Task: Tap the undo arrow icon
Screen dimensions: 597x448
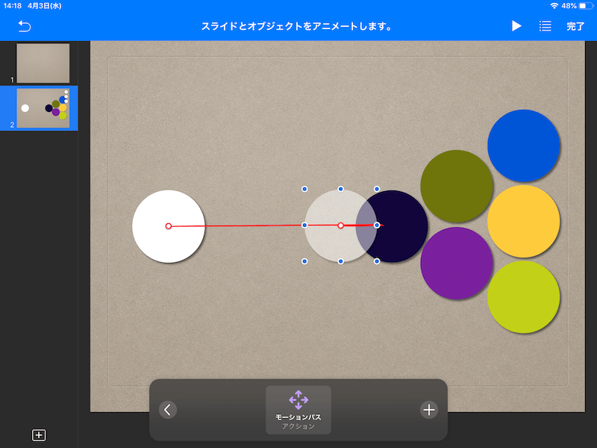Action: click(x=25, y=26)
